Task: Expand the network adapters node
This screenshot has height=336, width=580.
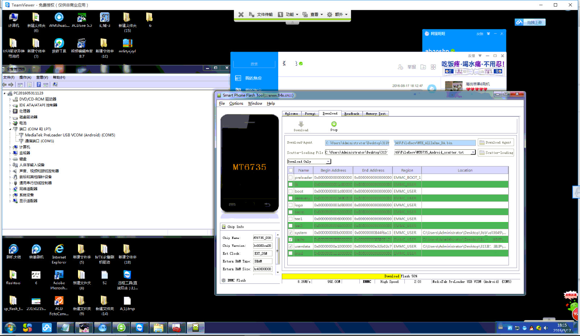Action: point(10,189)
